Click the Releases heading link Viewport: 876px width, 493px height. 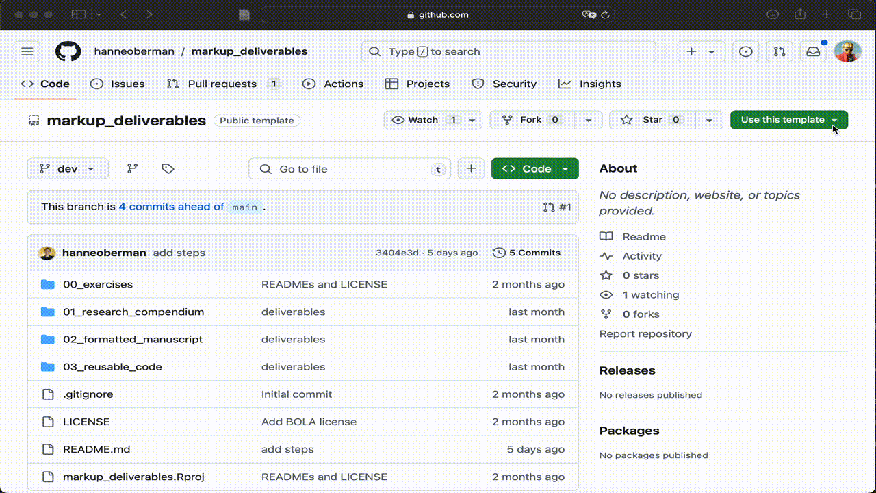pos(627,370)
